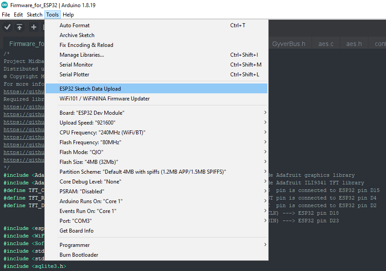Click the Arduino logo in title bar
This screenshot has height=271, width=386.
(4, 5)
